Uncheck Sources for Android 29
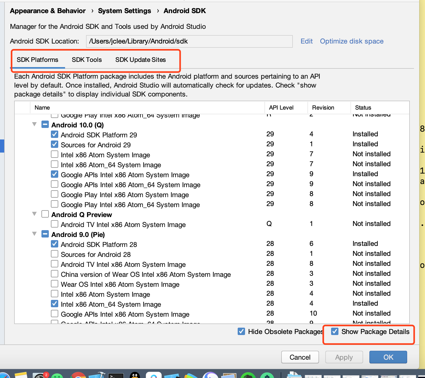 click(x=55, y=144)
